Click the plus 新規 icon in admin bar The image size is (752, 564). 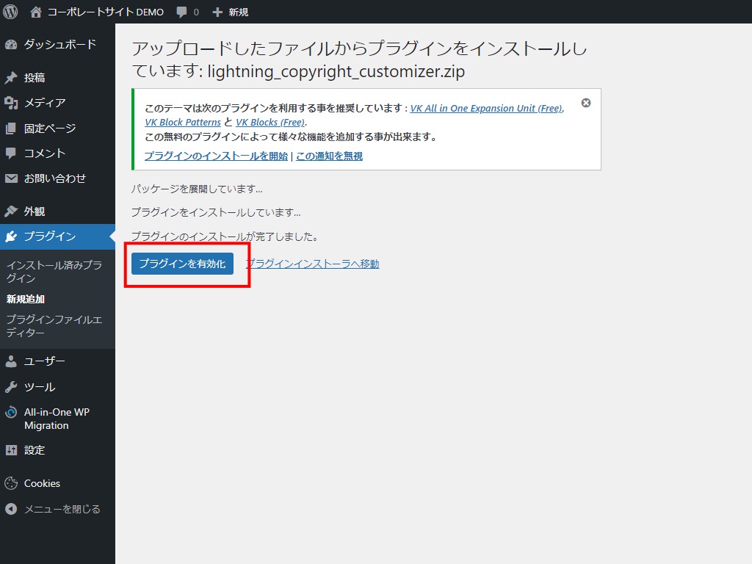tap(217, 12)
